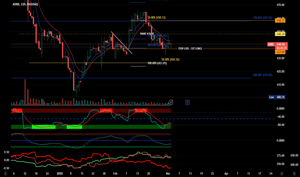Click the 375.00 indicator scale value
The width and height of the screenshot is (300, 177).
click(280, 155)
